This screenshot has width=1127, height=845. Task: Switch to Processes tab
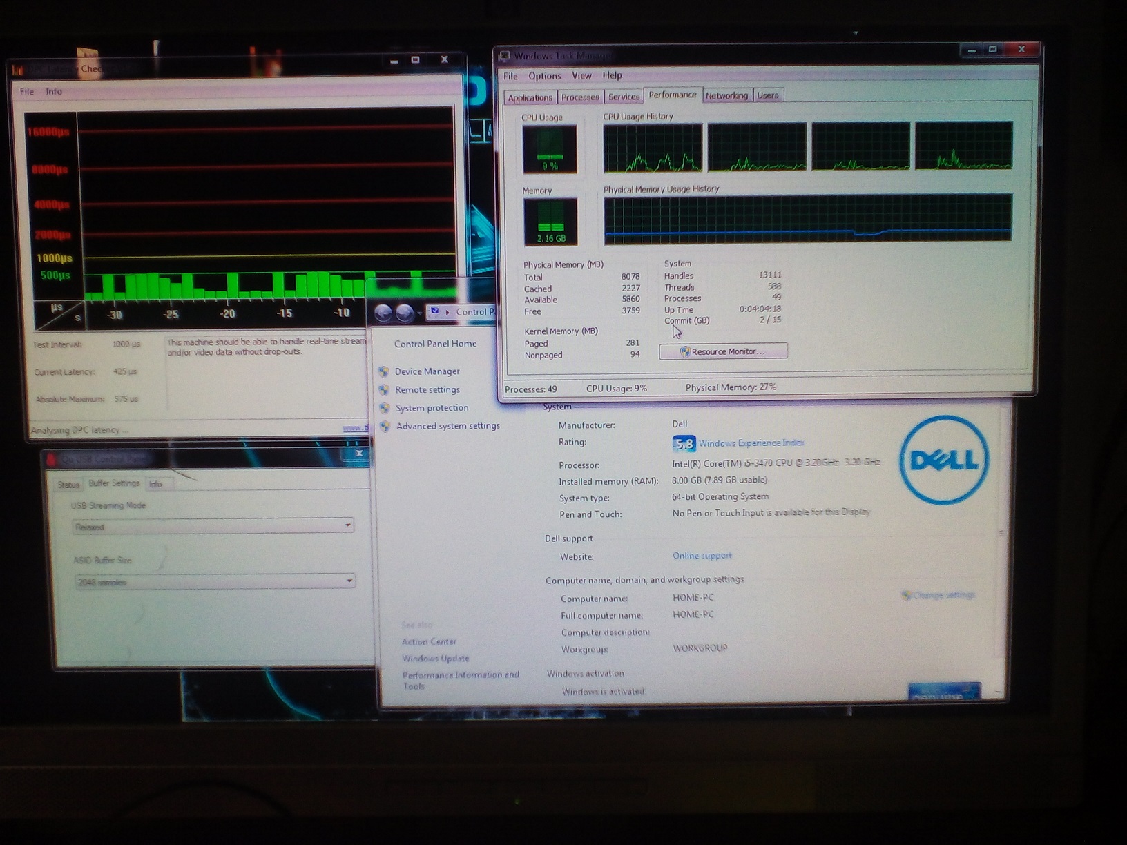pyautogui.click(x=580, y=97)
